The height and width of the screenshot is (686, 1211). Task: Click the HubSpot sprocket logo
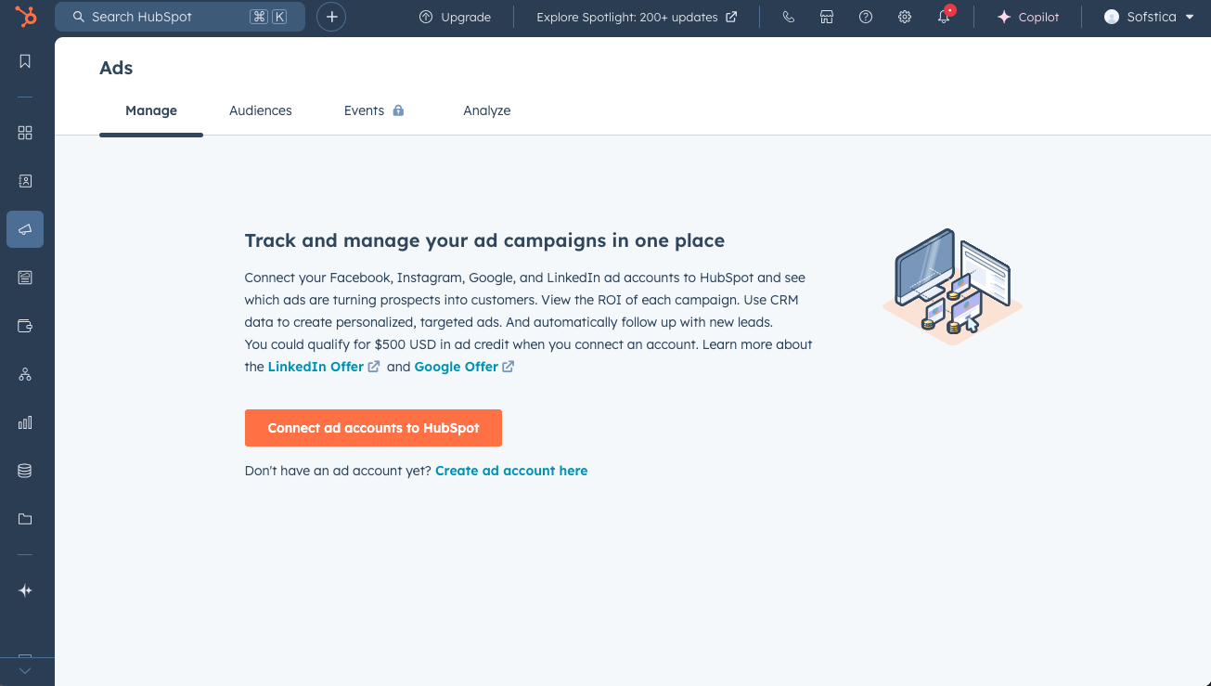25,17
